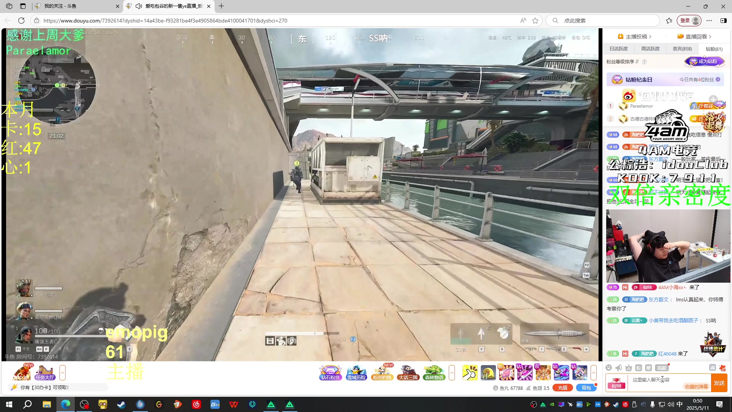Send the pink gift tagged 粉

[x=506, y=373]
